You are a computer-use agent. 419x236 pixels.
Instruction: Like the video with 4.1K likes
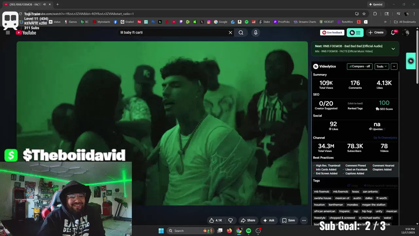(x=215, y=220)
